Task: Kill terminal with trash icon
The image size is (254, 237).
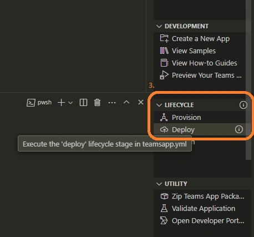Action: [x=97, y=102]
